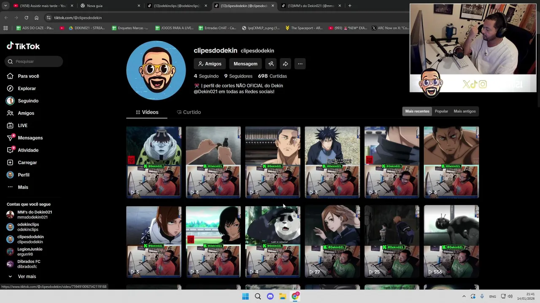This screenshot has height=303, width=540.
Task: Open the Seguindo feed
Action: point(23,101)
